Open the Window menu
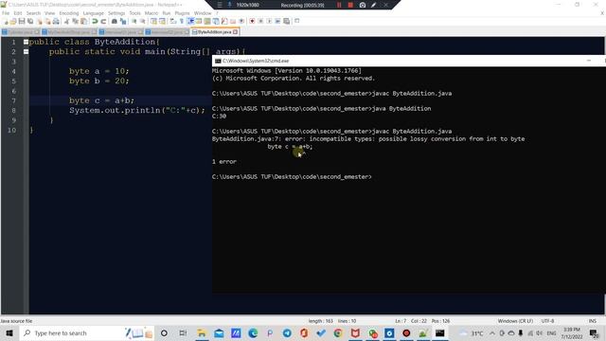The height and width of the screenshot is (341, 606). point(203,13)
